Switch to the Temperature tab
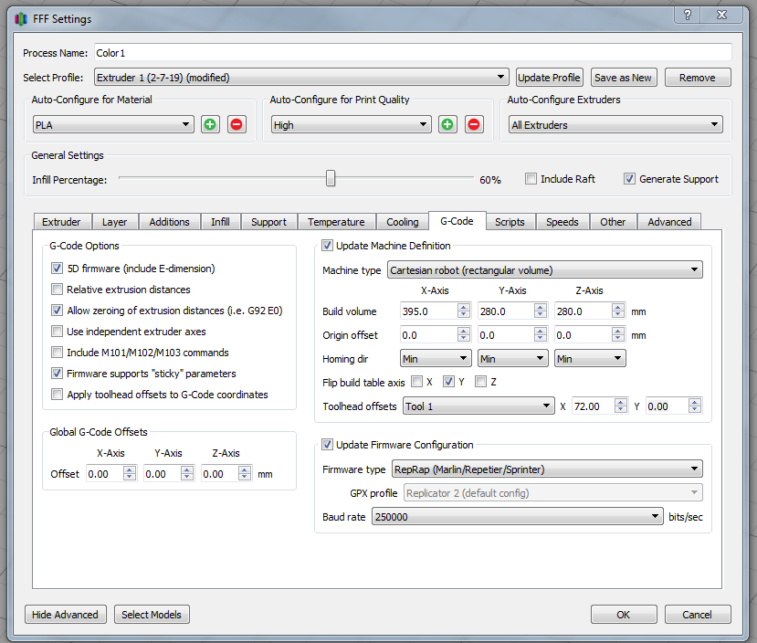The height and width of the screenshot is (643, 757). click(336, 222)
